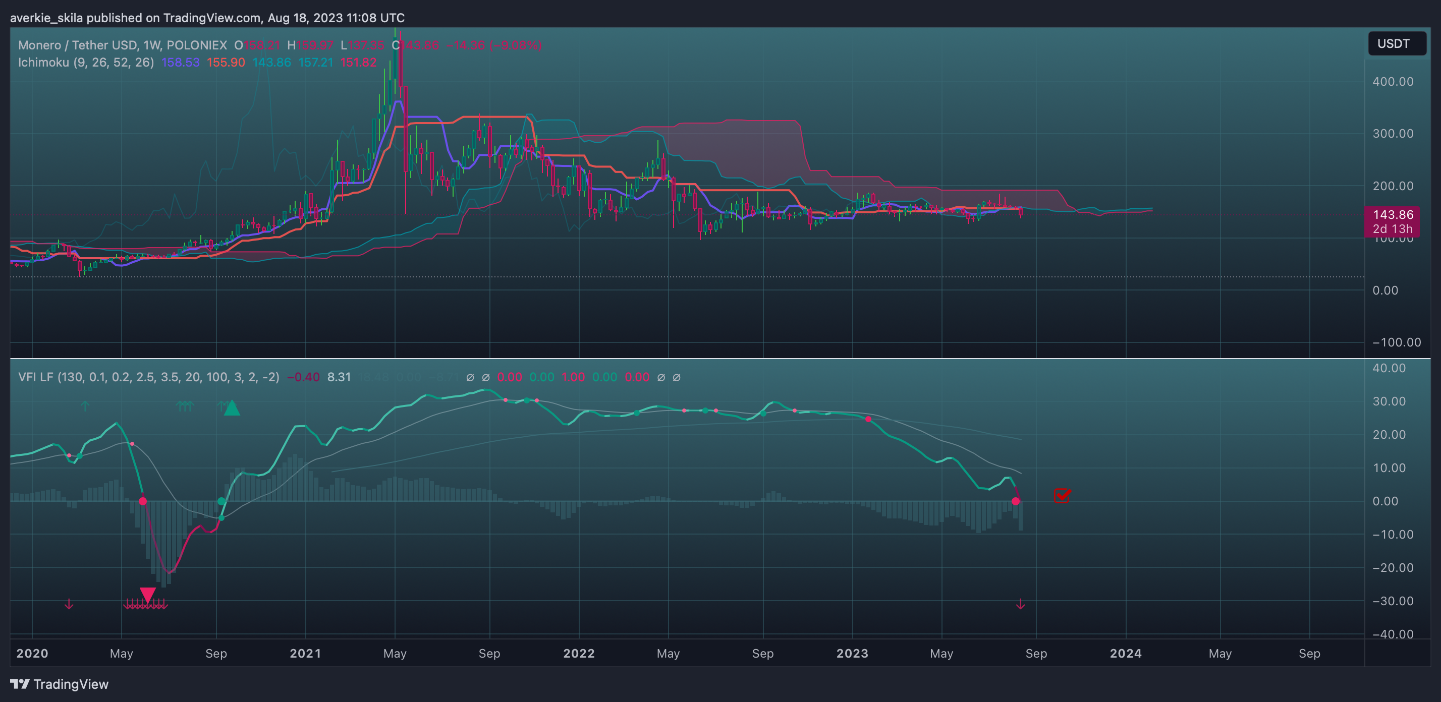The width and height of the screenshot is (1441, 702).
Task: Click the -10.00 label on VFI axis
Action: [1393, 535]
